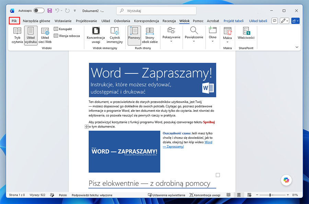Click the Word — Zapraszamy! title banner
This screenshot has width=309, height=204.
pos(152,80)
